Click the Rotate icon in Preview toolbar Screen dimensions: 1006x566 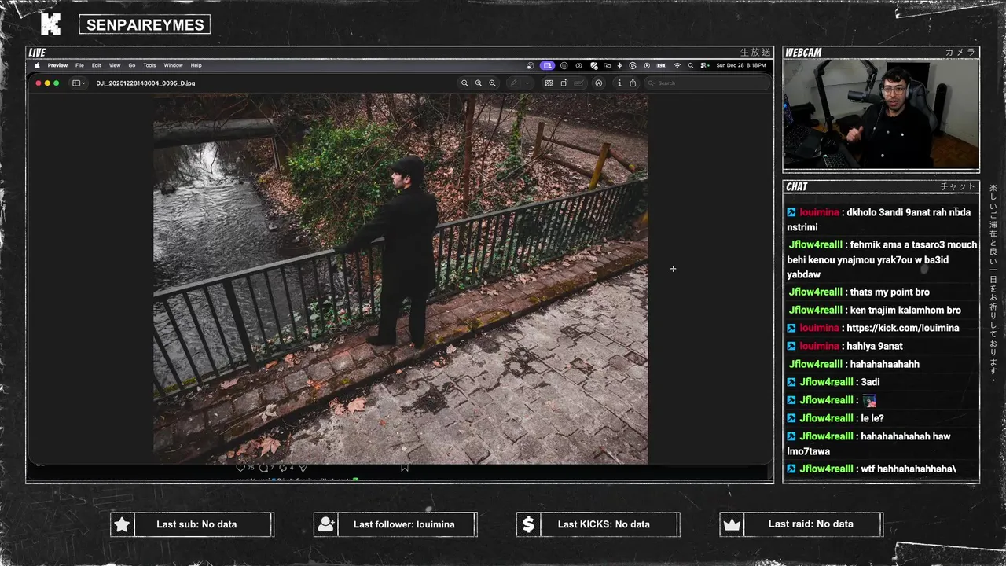point(564,83)
